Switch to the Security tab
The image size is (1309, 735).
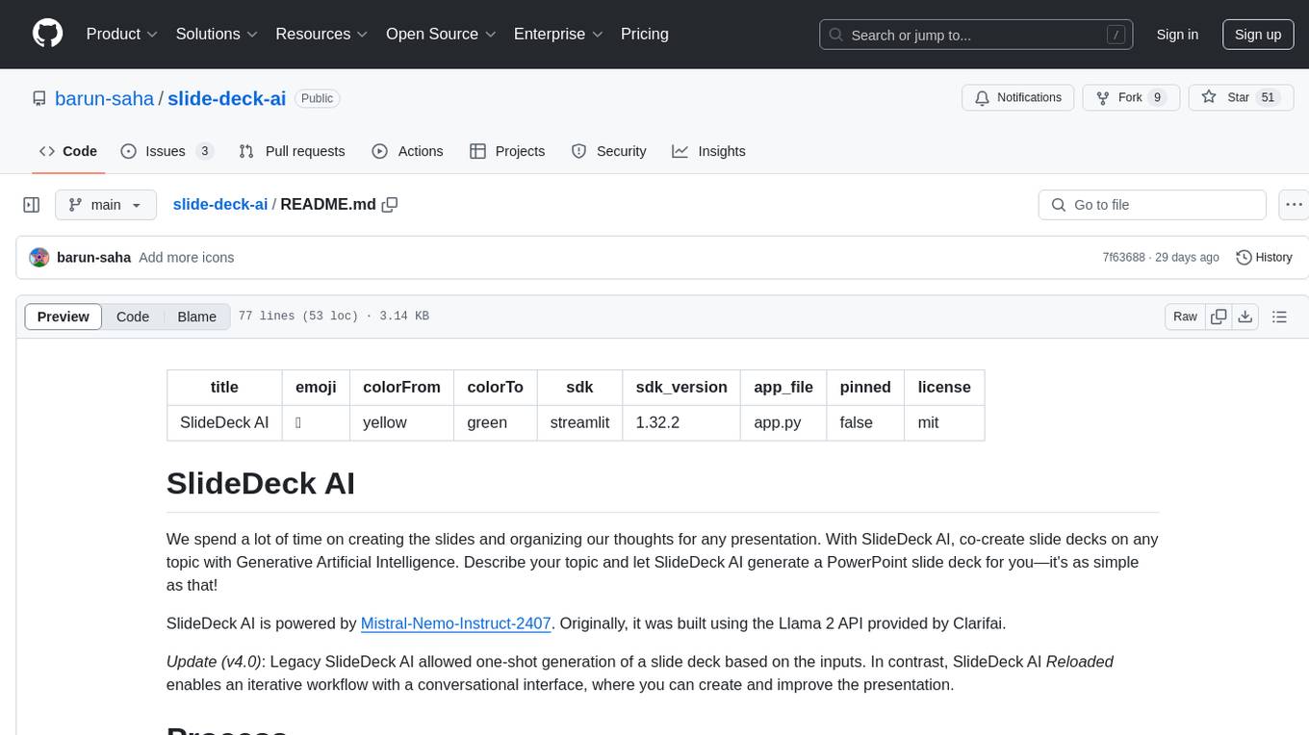[608, 151]
